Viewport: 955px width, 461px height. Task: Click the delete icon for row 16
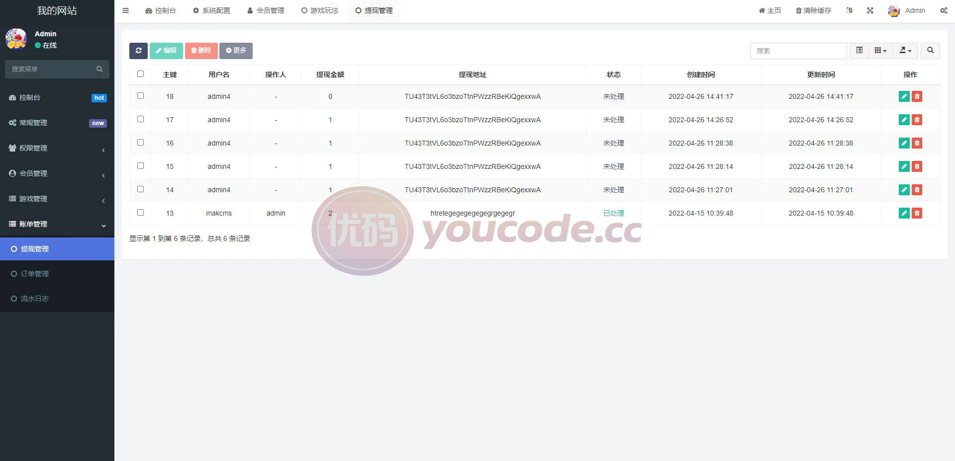coord(917,143)
